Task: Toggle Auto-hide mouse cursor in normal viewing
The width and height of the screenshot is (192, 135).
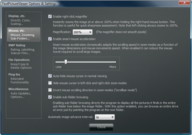Action: [50, 76]
